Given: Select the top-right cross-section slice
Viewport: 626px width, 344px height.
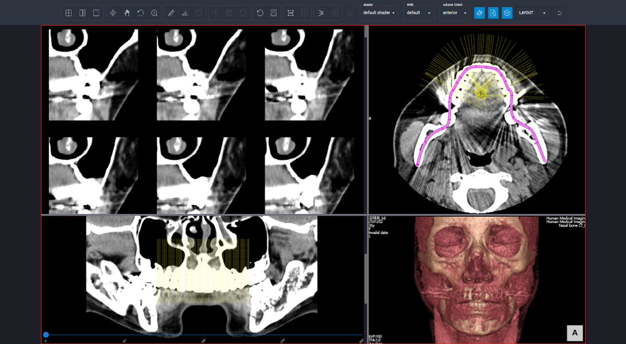Looking at the screenshot, I should (309, 75).
